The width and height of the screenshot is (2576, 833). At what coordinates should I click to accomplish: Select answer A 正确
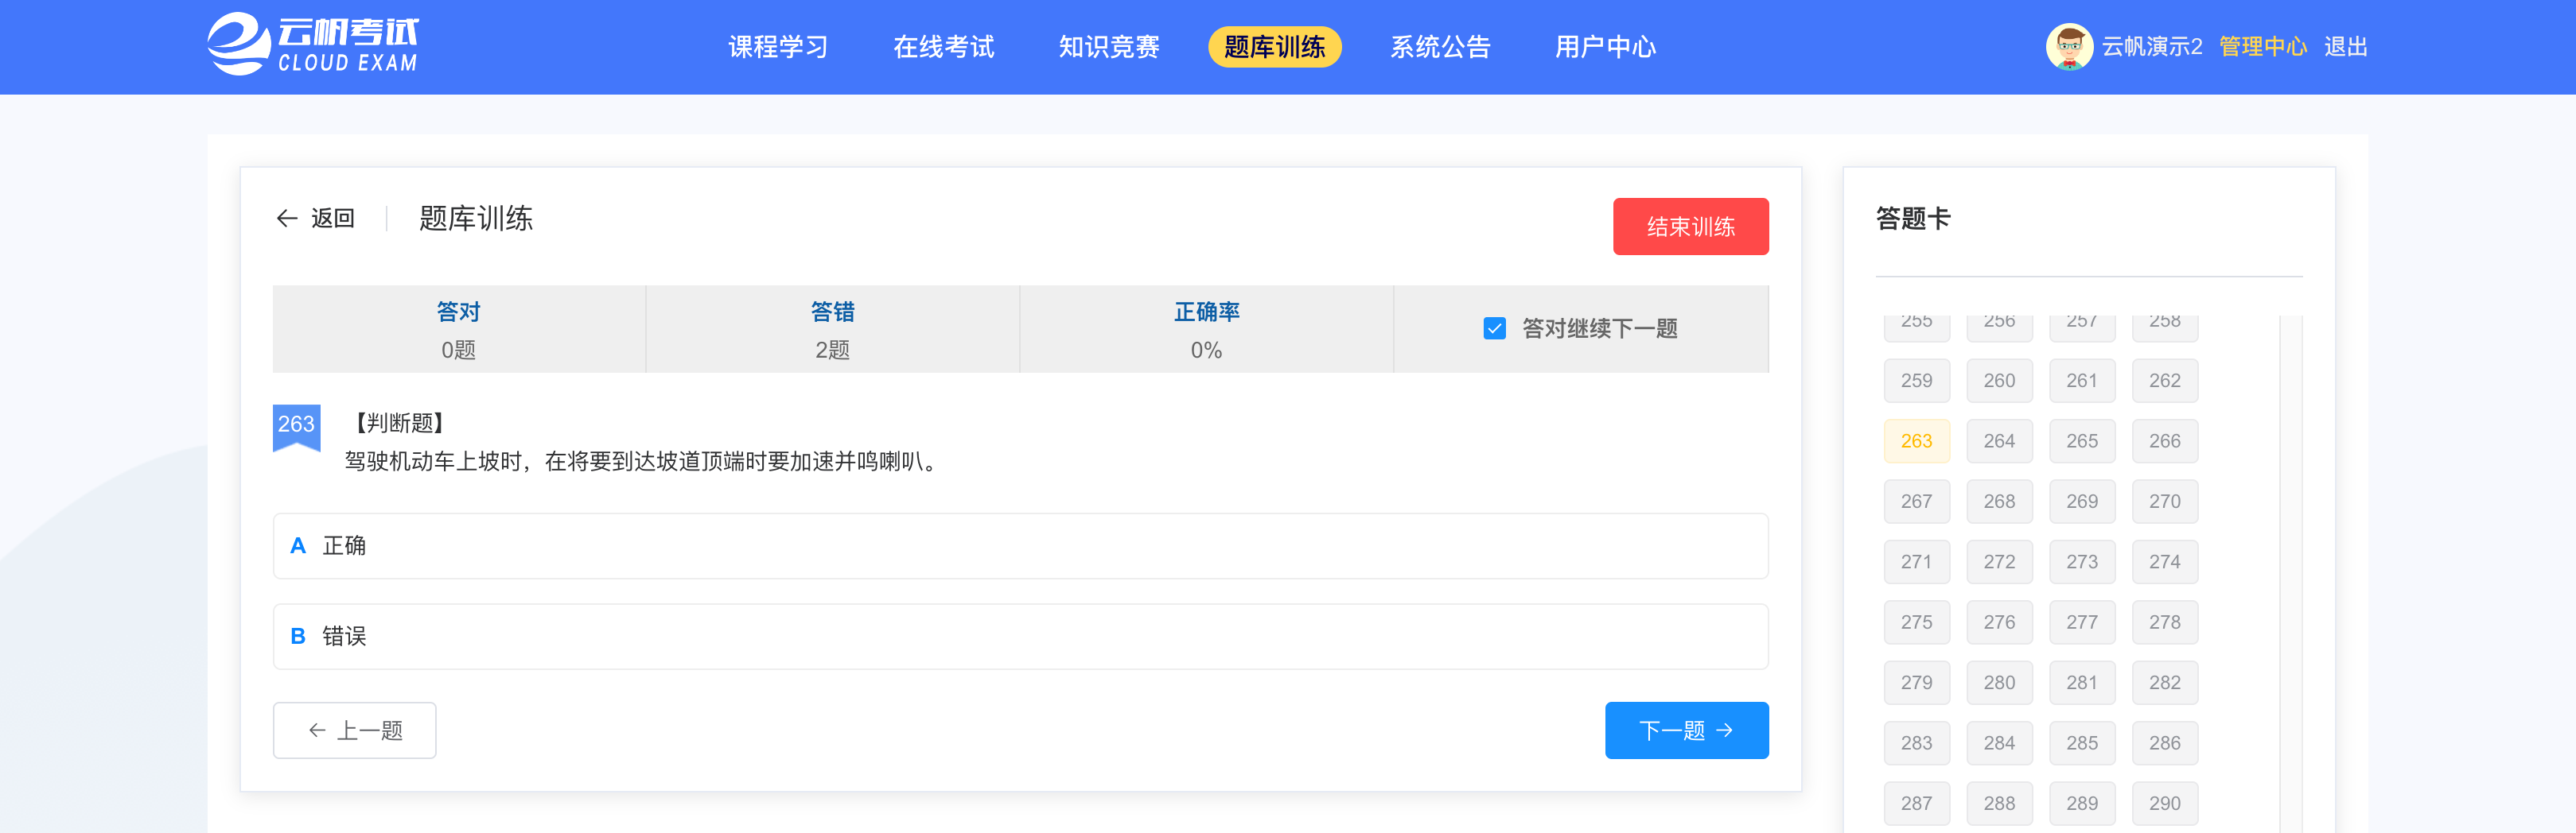[x=1020, y=546]
